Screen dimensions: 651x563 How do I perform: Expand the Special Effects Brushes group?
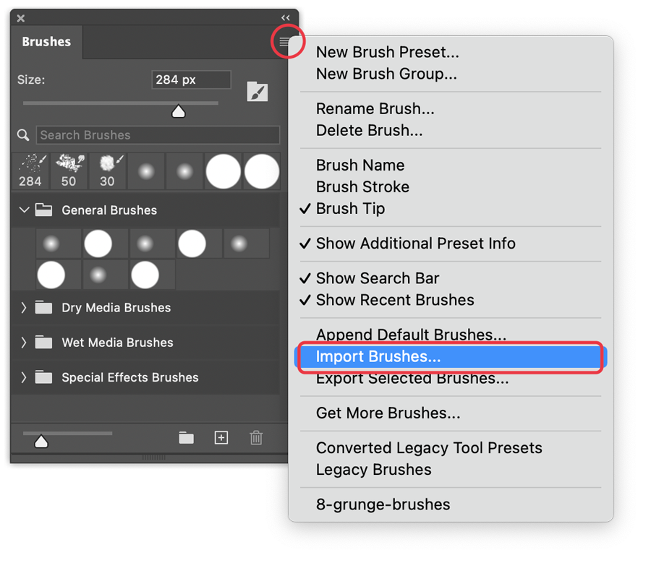coord(24,377)
